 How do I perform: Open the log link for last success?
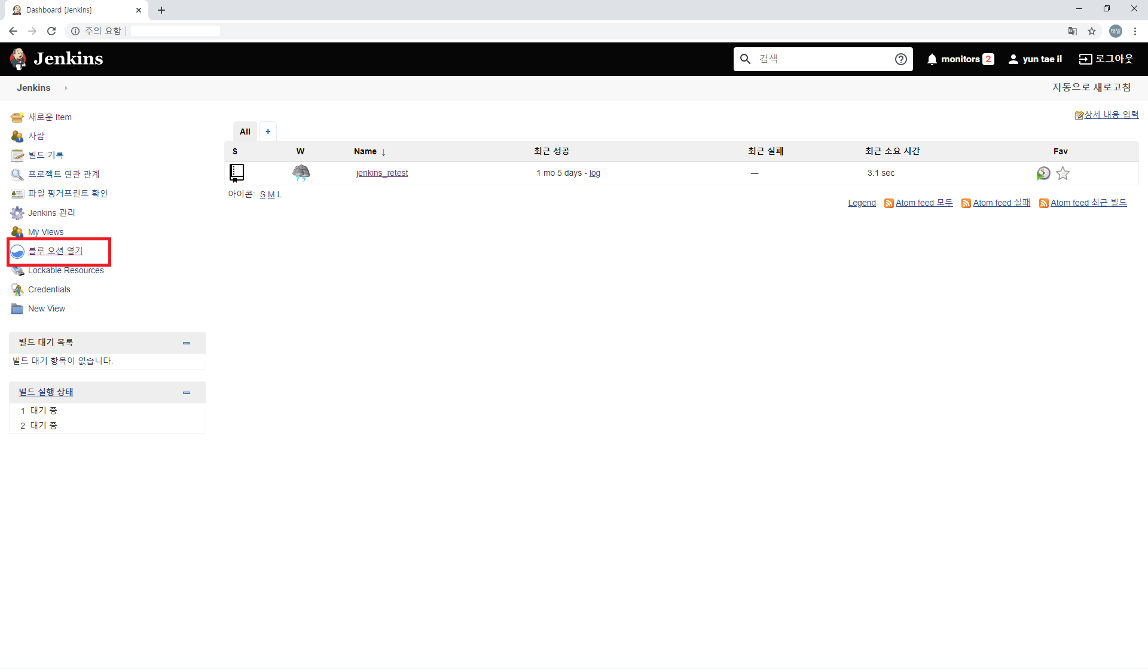click(595, 173)
